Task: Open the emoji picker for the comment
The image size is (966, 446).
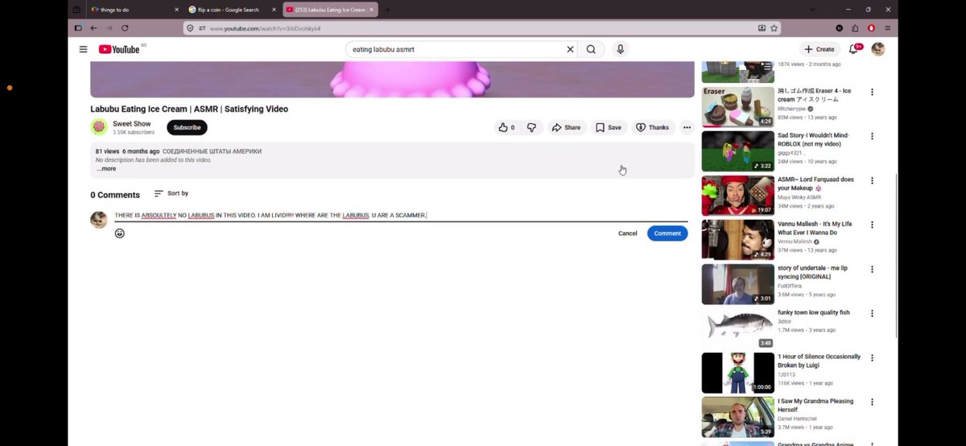Action: point(119,233)
